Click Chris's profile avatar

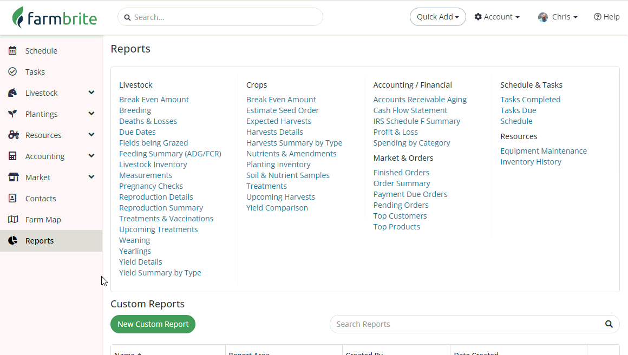coord(542,17)
